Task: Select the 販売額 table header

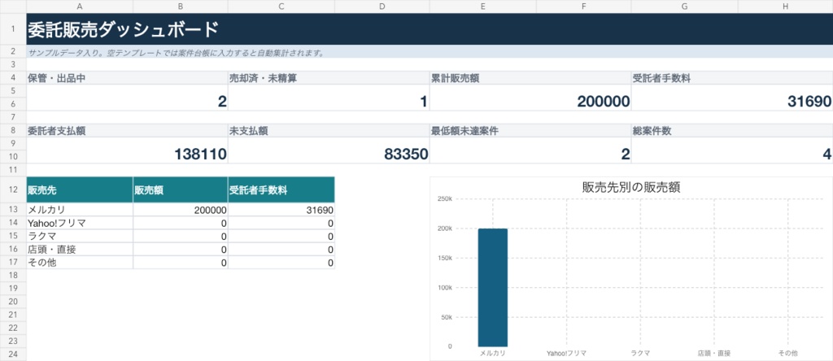Action: click(181, 189)
